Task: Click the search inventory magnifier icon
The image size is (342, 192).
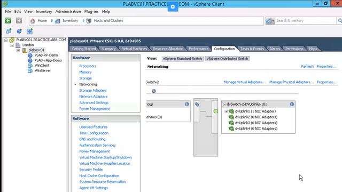Action: click(340, 21)
